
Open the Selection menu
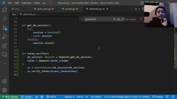click(27, 3)
